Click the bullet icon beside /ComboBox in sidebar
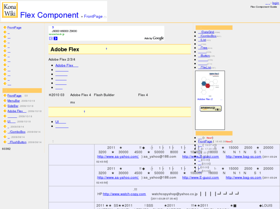The width and height of the screenshot is (280, 209). click(x=5, y=132)
